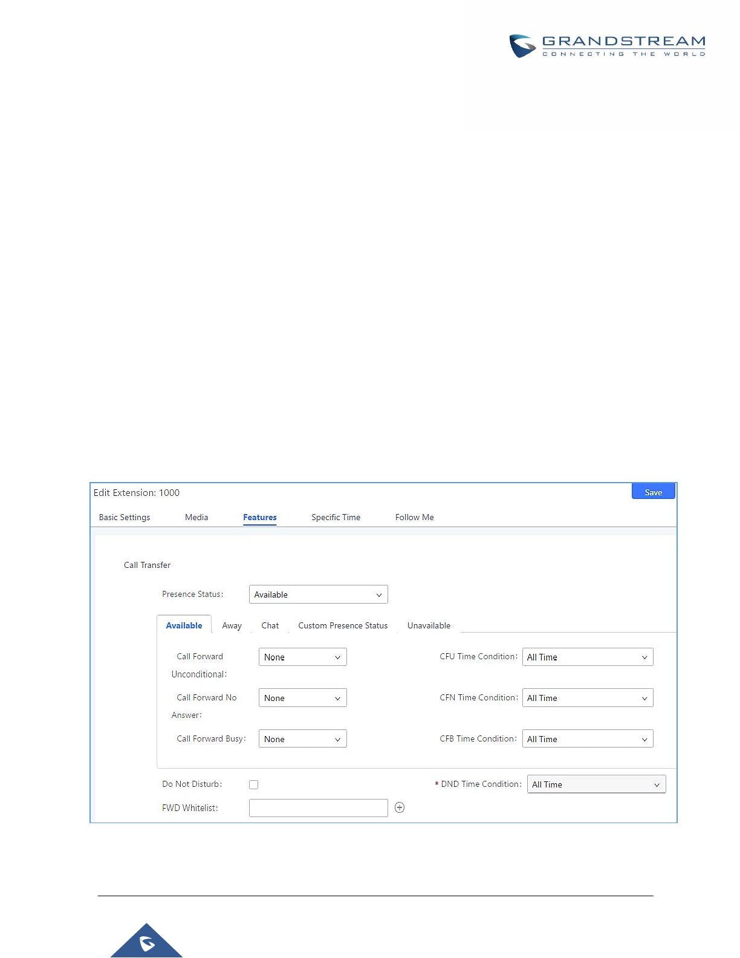Open the Presence Status dropdown

point(319,595)
